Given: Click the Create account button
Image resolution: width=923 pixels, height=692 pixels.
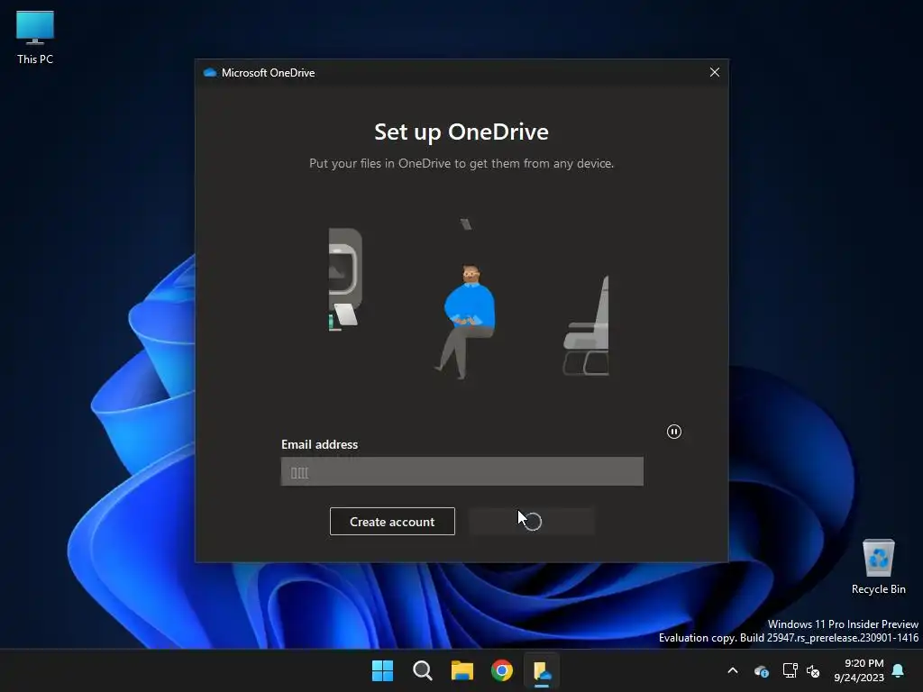Looking at the screenshot, I should pyautogui.click(x=392, y=522).
